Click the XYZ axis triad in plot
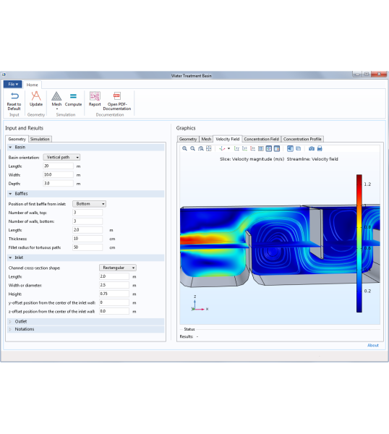 (200, 303)
